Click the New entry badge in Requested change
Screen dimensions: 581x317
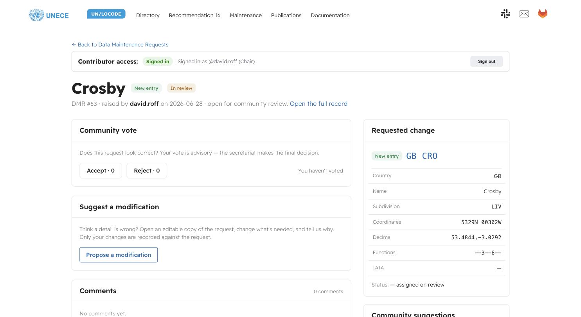(x=387, y=156)
